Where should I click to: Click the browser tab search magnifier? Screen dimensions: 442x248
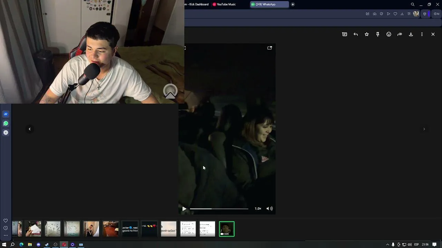tap(413, 4)
